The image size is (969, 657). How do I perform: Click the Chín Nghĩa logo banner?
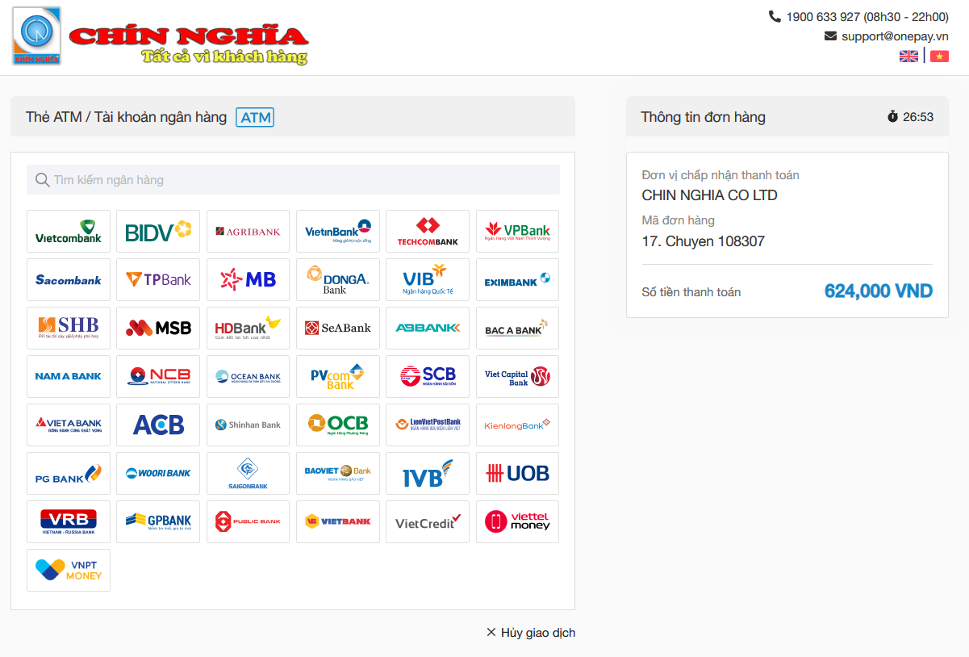[x=160, y=36]
